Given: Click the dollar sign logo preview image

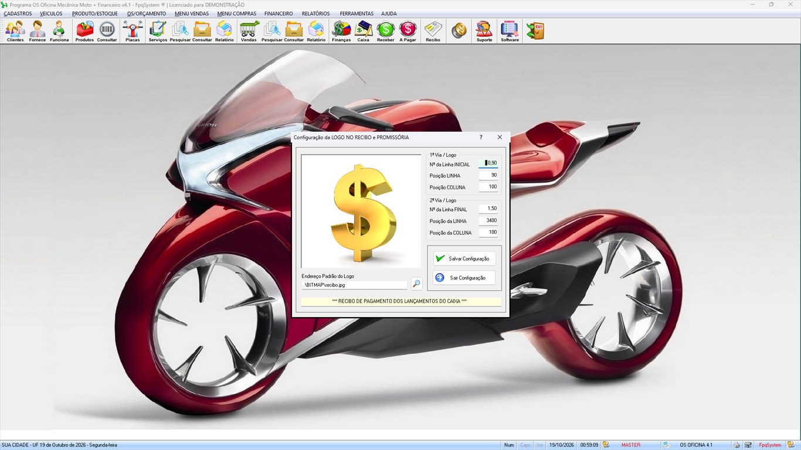Looking at the screenshot, I should pyautogui.click(x=361, y=212).
